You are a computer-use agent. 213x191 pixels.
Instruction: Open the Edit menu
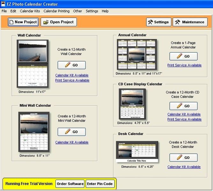pos(13,11)
